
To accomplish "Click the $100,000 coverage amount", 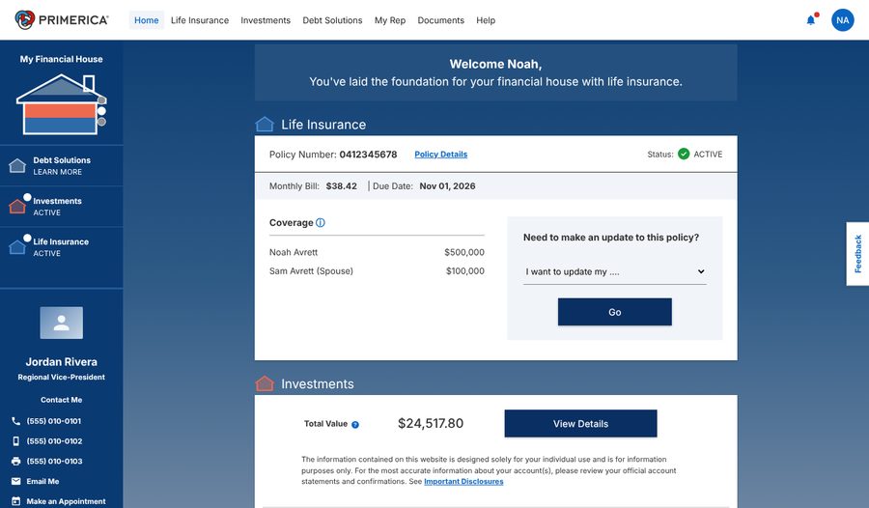I will [465, 271].
